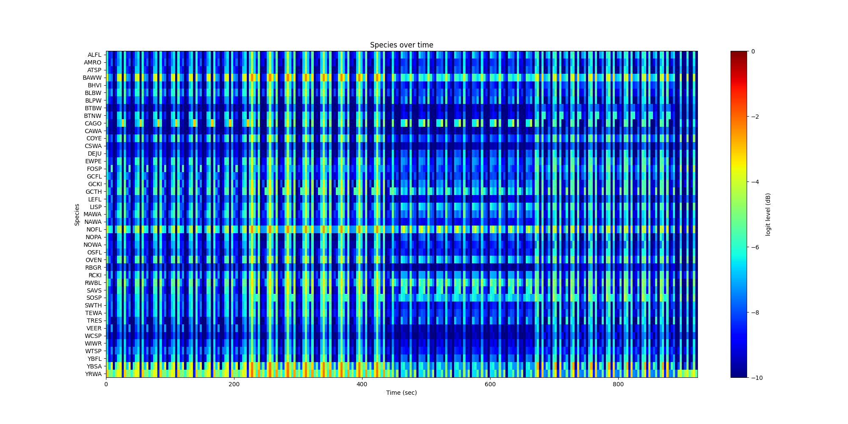Click the WTSP species row label
The image size is (848, 424).
(x=93, y=351)
